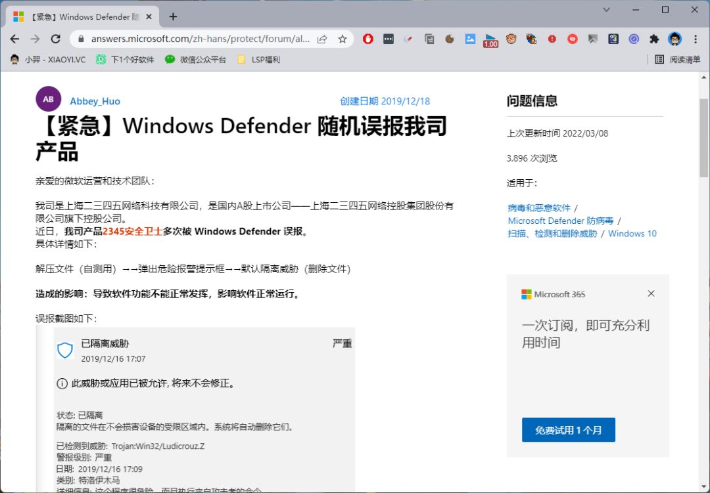Open the AdBlock extension icon
The width and height of the screenshot is (710, 493).
pyautogui.click(x=367, y=39)
